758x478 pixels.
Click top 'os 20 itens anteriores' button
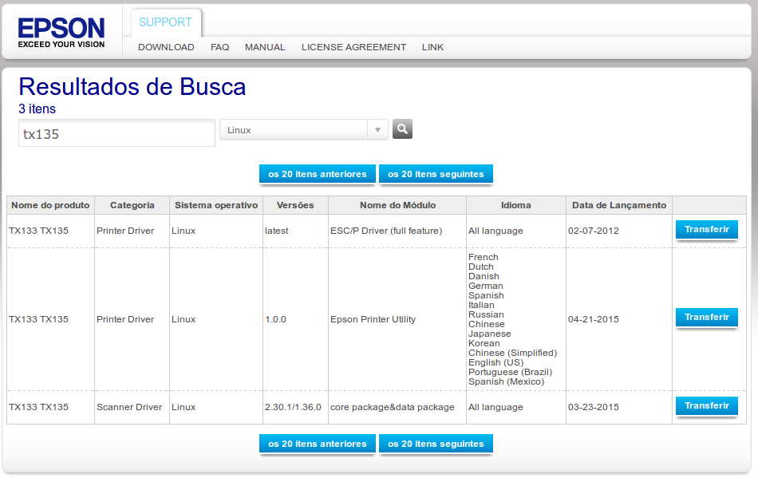318,174
